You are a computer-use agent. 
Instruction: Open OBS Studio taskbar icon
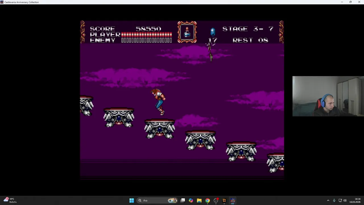tap(216, 200)
